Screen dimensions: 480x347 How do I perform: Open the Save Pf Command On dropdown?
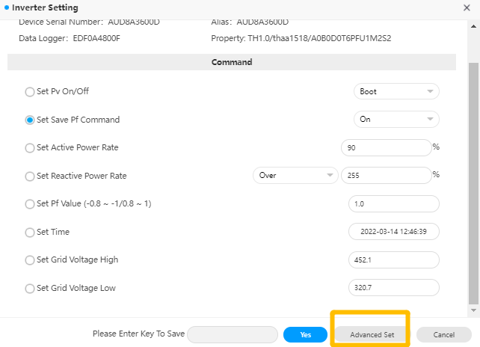click(x=396, y=119)
